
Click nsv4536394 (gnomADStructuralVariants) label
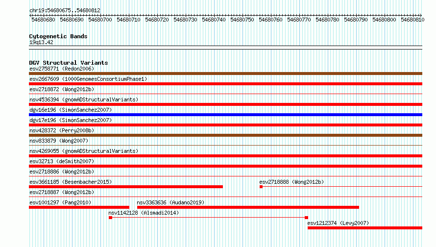coord(84,99)
